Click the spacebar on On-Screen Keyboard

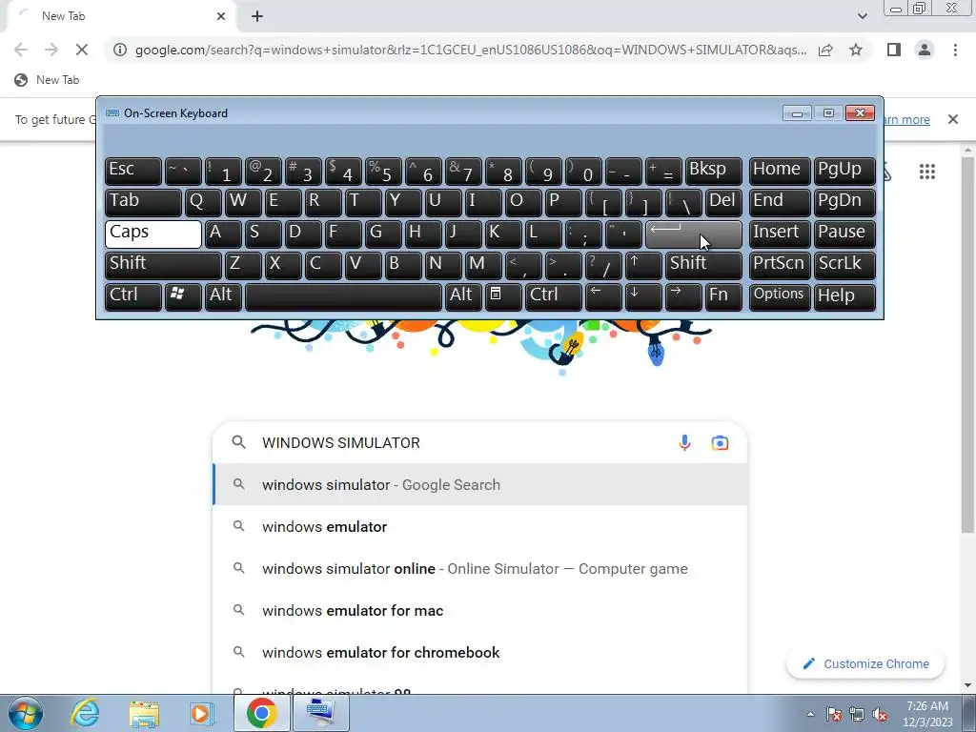click(x=343, y=296)
